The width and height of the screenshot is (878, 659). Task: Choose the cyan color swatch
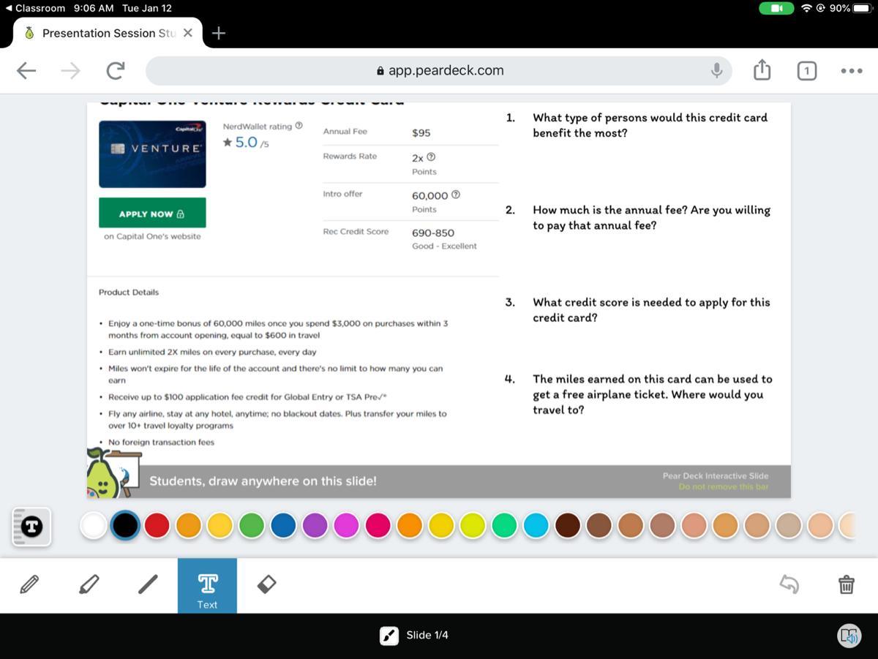pos(536,526)
